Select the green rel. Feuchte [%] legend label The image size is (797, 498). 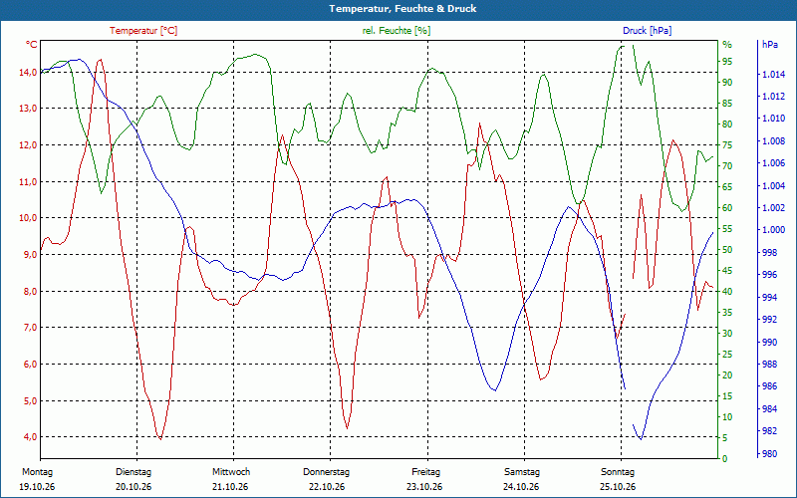396,31
